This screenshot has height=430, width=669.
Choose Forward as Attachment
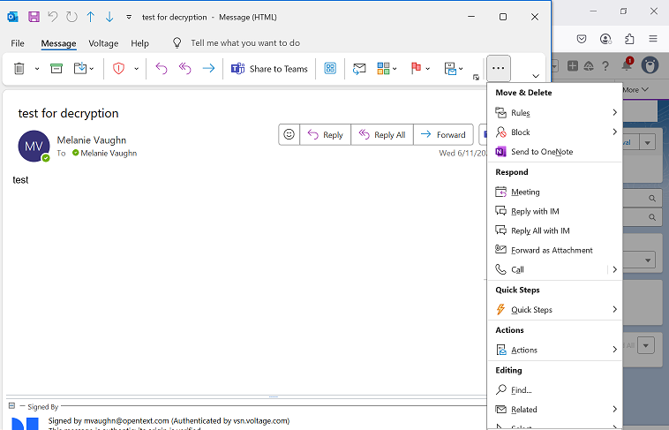click(x=554, y=250)
